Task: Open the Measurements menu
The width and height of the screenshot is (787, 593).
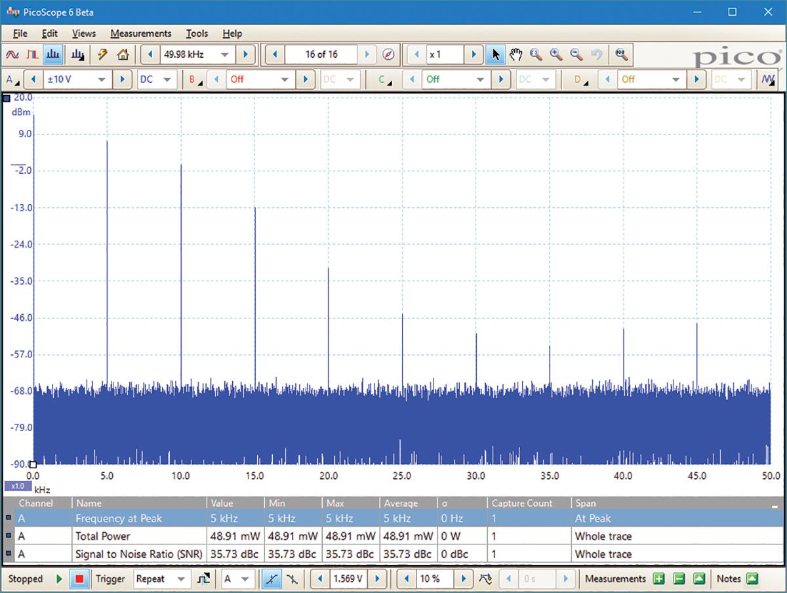Action: point(140,33)
